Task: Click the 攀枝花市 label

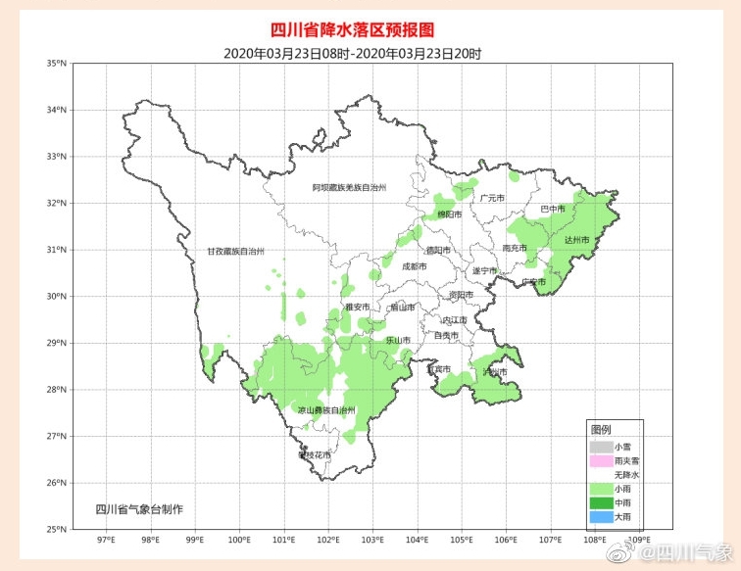Action: (315, 454)
